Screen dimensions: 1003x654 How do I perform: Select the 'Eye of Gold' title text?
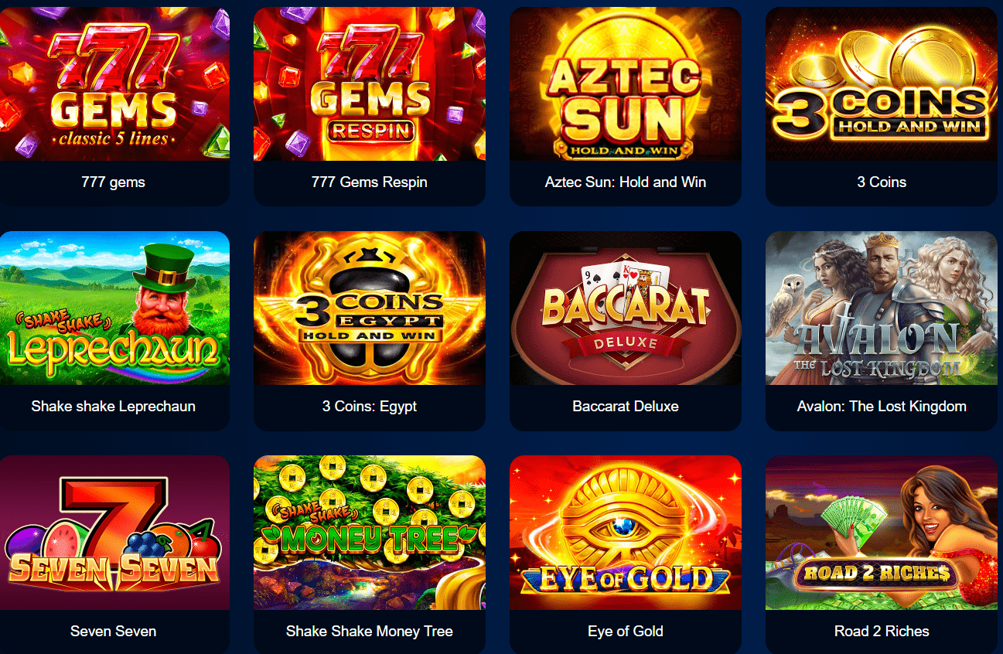pos(626,632)
